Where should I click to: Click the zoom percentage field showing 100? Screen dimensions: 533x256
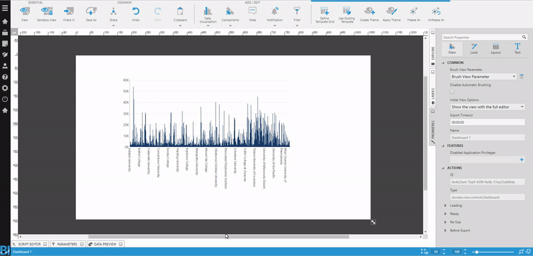(457, 252)
